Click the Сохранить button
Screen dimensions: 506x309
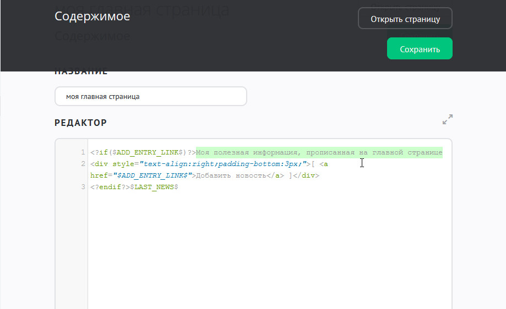[420, 49]
